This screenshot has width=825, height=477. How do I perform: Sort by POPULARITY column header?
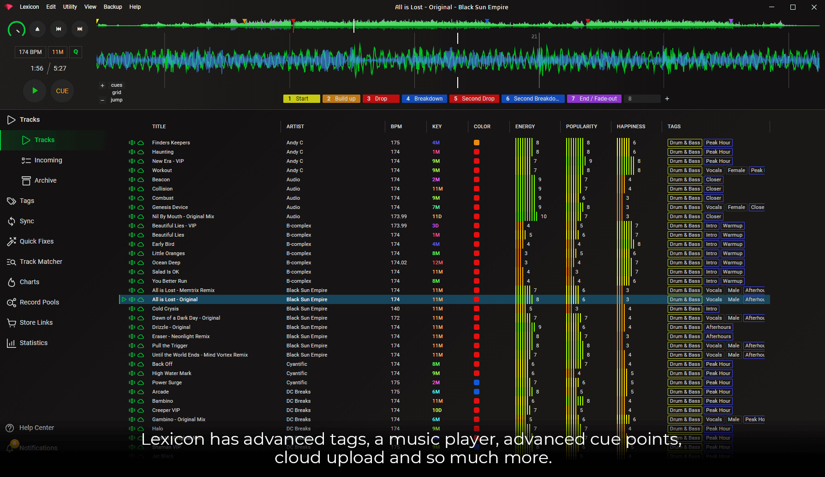[581, 126]
